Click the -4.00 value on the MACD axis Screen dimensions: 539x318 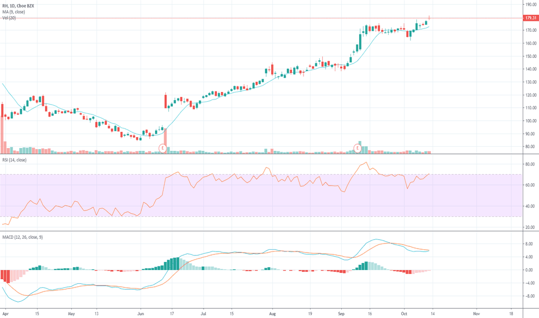(x=529, y=283)
